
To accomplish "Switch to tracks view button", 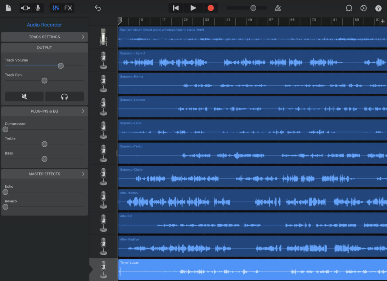I will coord(25,8).
